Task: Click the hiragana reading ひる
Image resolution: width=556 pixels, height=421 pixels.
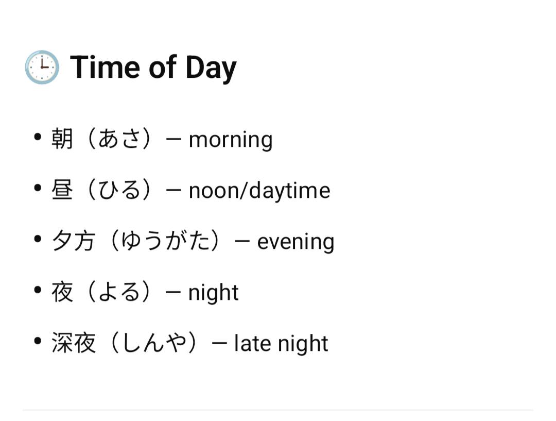Action: pyautogui.click(x=119, y=190)
